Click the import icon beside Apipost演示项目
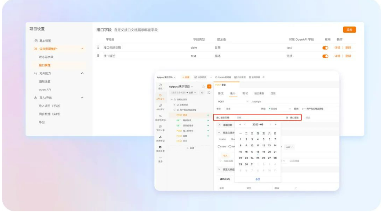This screenshot has width=383, height=212. click(x=203, y=86)
